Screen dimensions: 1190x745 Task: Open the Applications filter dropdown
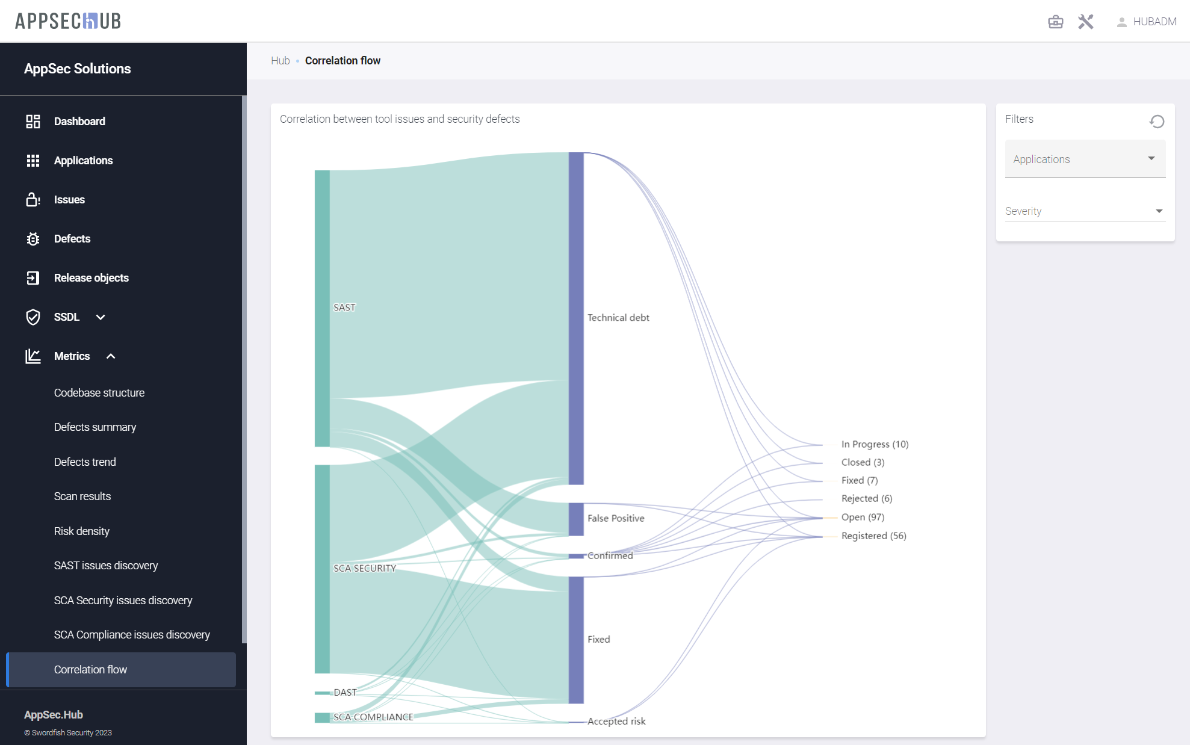click(x=1085, y=159)
